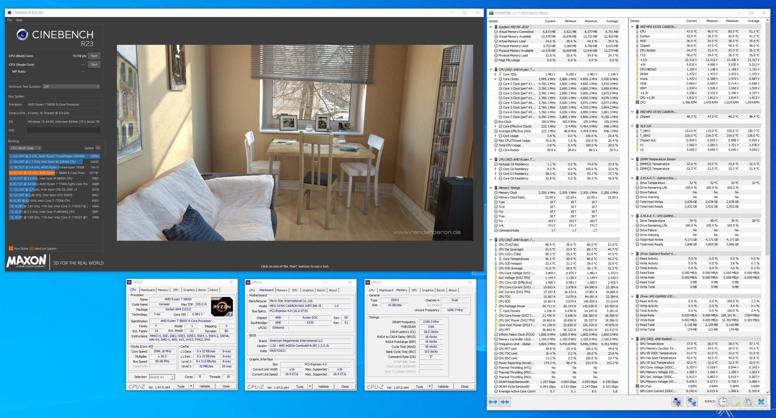Start HWiNFO logging with document plus icon
The width and height of the screenshot is (776, 418).
tap(736, 402)
